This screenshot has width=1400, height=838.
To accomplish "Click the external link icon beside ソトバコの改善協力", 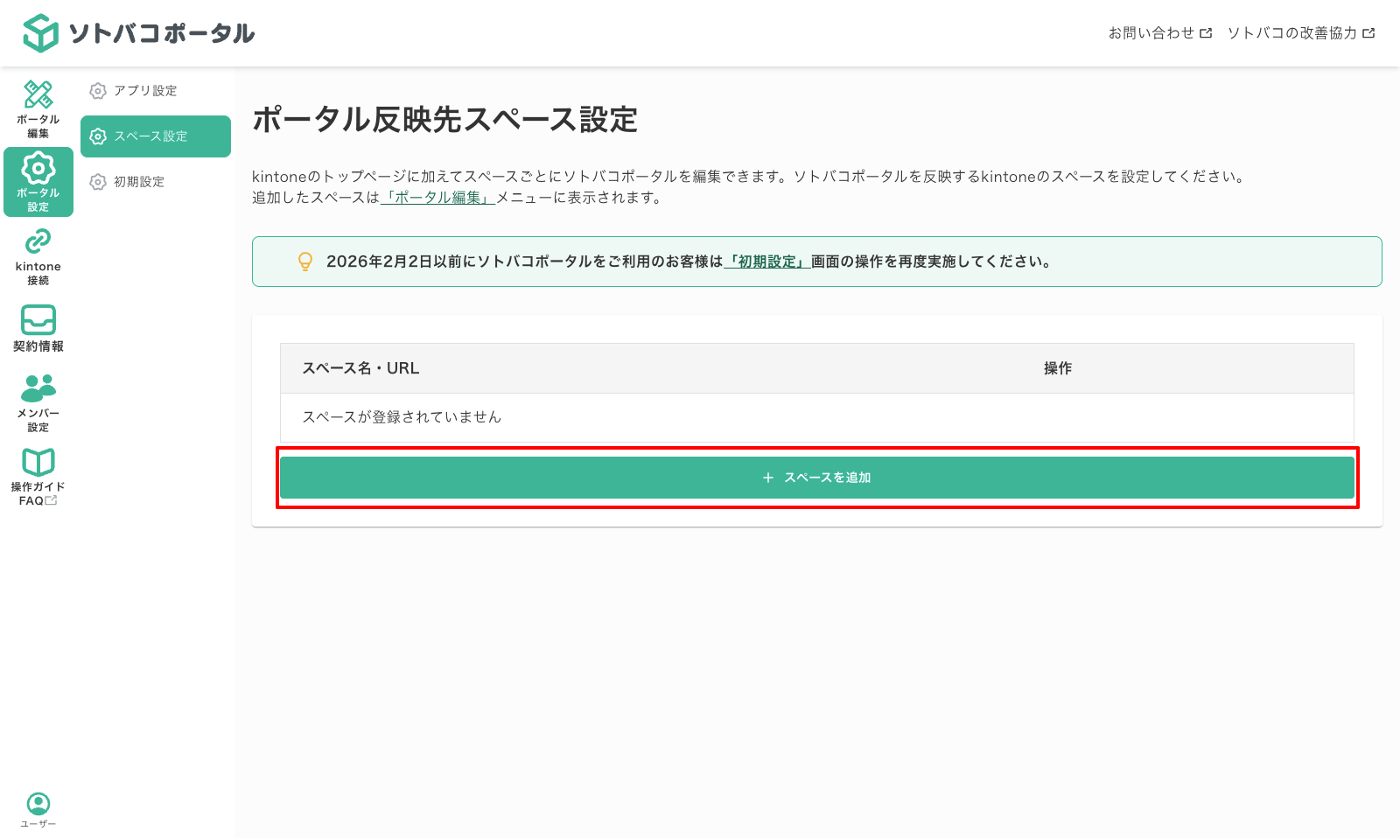I will click(x=1369, y=33).
